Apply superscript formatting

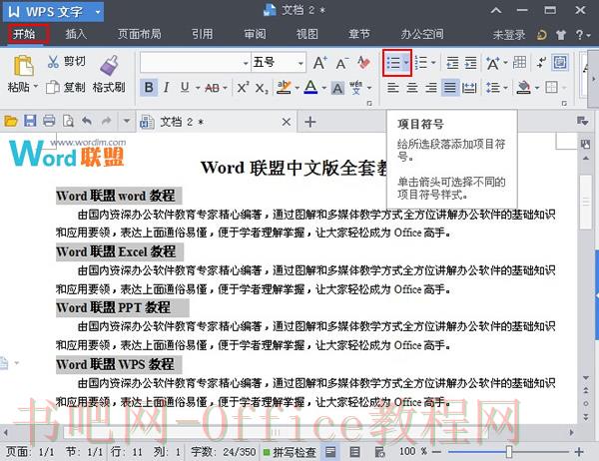(243, 88)
